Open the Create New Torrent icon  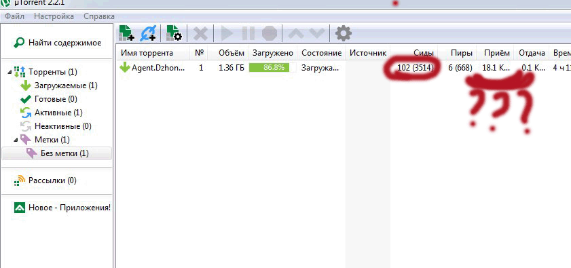click(x=174, y=33)
